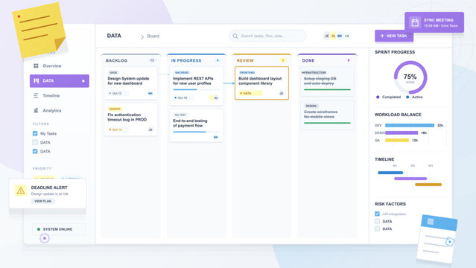The height and width of the screenshot is (268, 476).
Task: Click the FRONTEND tag on dashboard card
Action: 247,72
